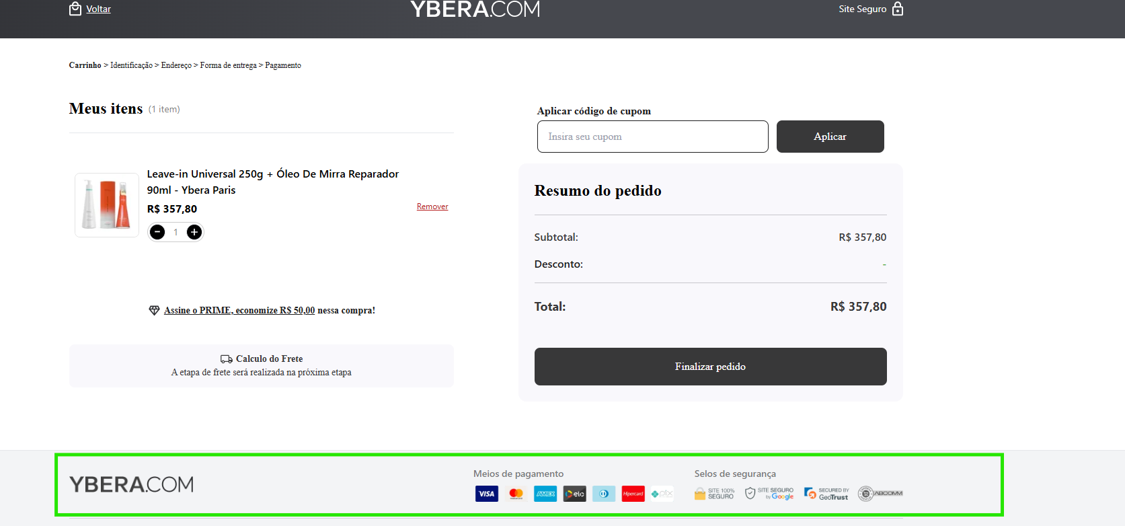Click the Resumo do pedido heading
This screenshot has width=1125, height=526.
pos(598,191)
